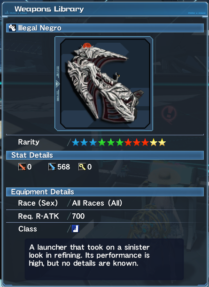
Task: Click the Weapons Library title bar
Action: (105, 9)
